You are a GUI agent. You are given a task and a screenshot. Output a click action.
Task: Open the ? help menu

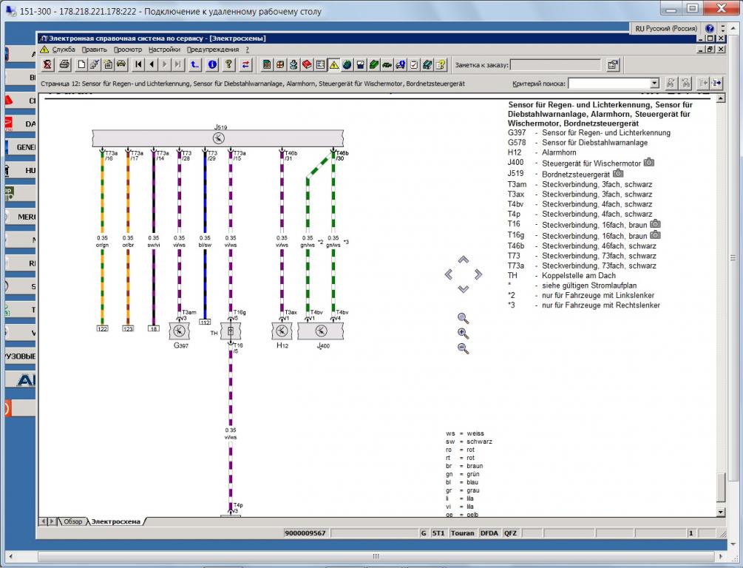247,50
